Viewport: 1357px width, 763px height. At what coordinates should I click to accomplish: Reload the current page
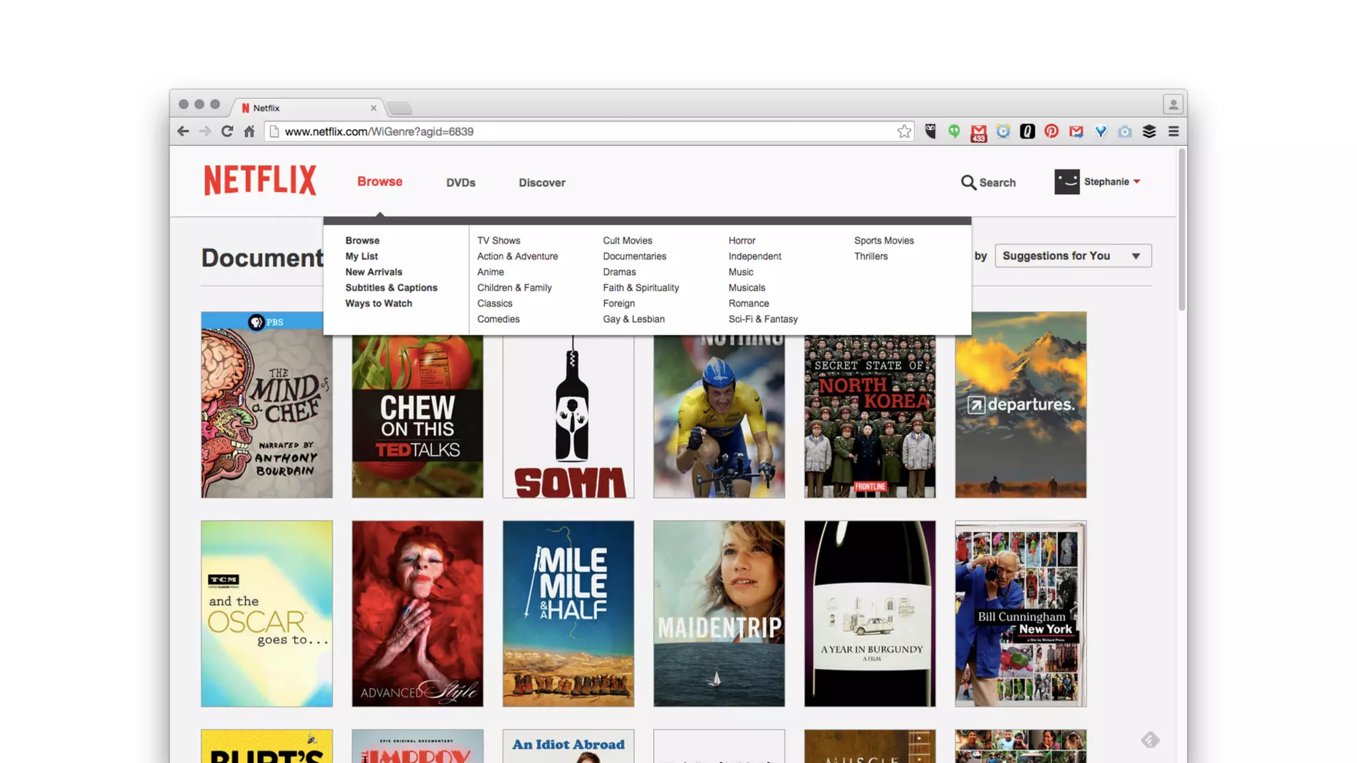pyautogui.click(x=227, y=131)
